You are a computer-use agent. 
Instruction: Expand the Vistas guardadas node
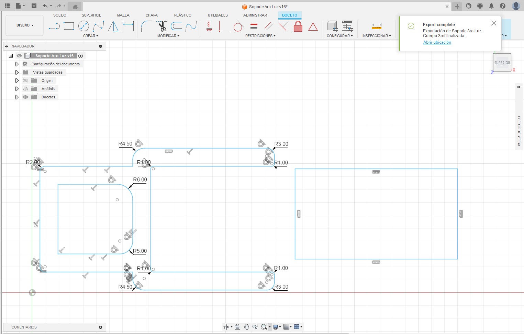[17, 72]
